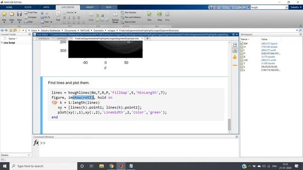Click the green Run play icon
Viewport: 303px width, 170px height.
point(150,14)
